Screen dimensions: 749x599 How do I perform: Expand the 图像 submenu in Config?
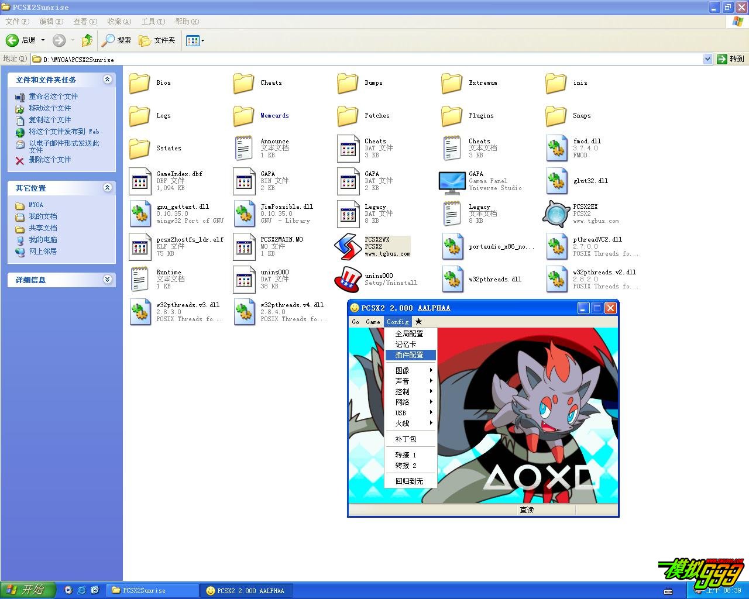(x=411, y=370)
